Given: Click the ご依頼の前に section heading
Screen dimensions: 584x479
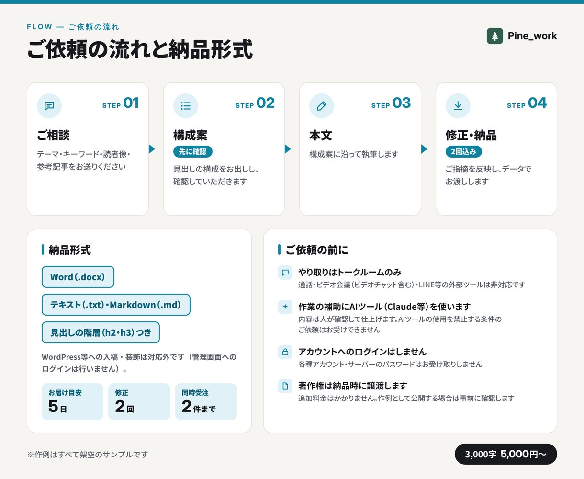Looking at the screenshot, I should (x=317, y=250).
